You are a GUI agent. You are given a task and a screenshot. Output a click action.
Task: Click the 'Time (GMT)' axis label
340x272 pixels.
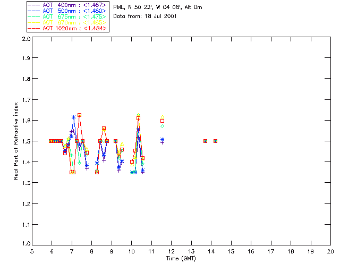click(181, 259)
